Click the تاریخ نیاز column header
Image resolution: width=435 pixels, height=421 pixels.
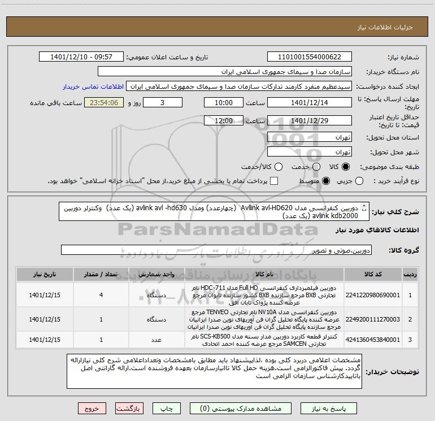[45, 275]
